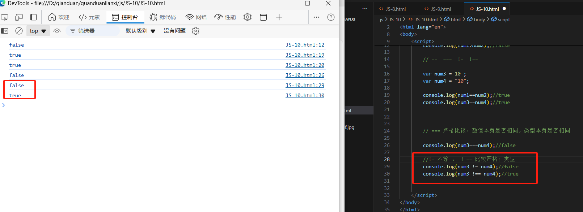Open source link JS-10.html:20
This screenshot has height=212, width=583.
click(x=305, y=65)
